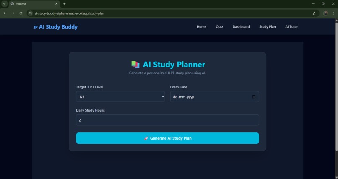Reload the current page
338x179 pixels.
coord(21,13)
